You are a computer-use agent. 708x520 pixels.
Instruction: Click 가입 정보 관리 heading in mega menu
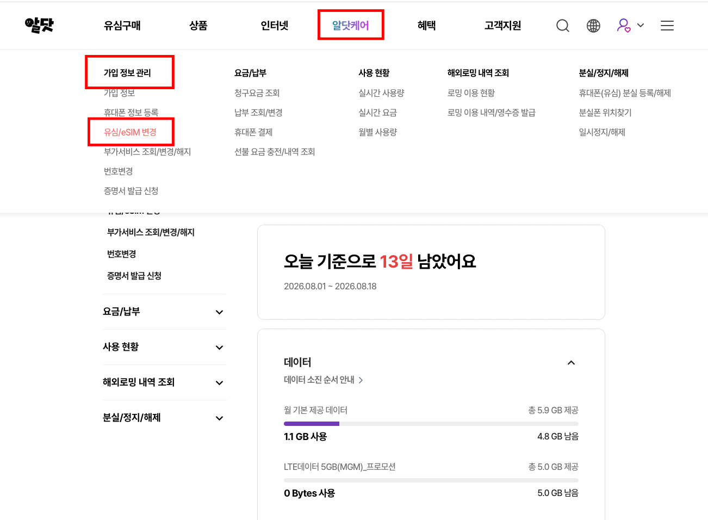[127, 73]
